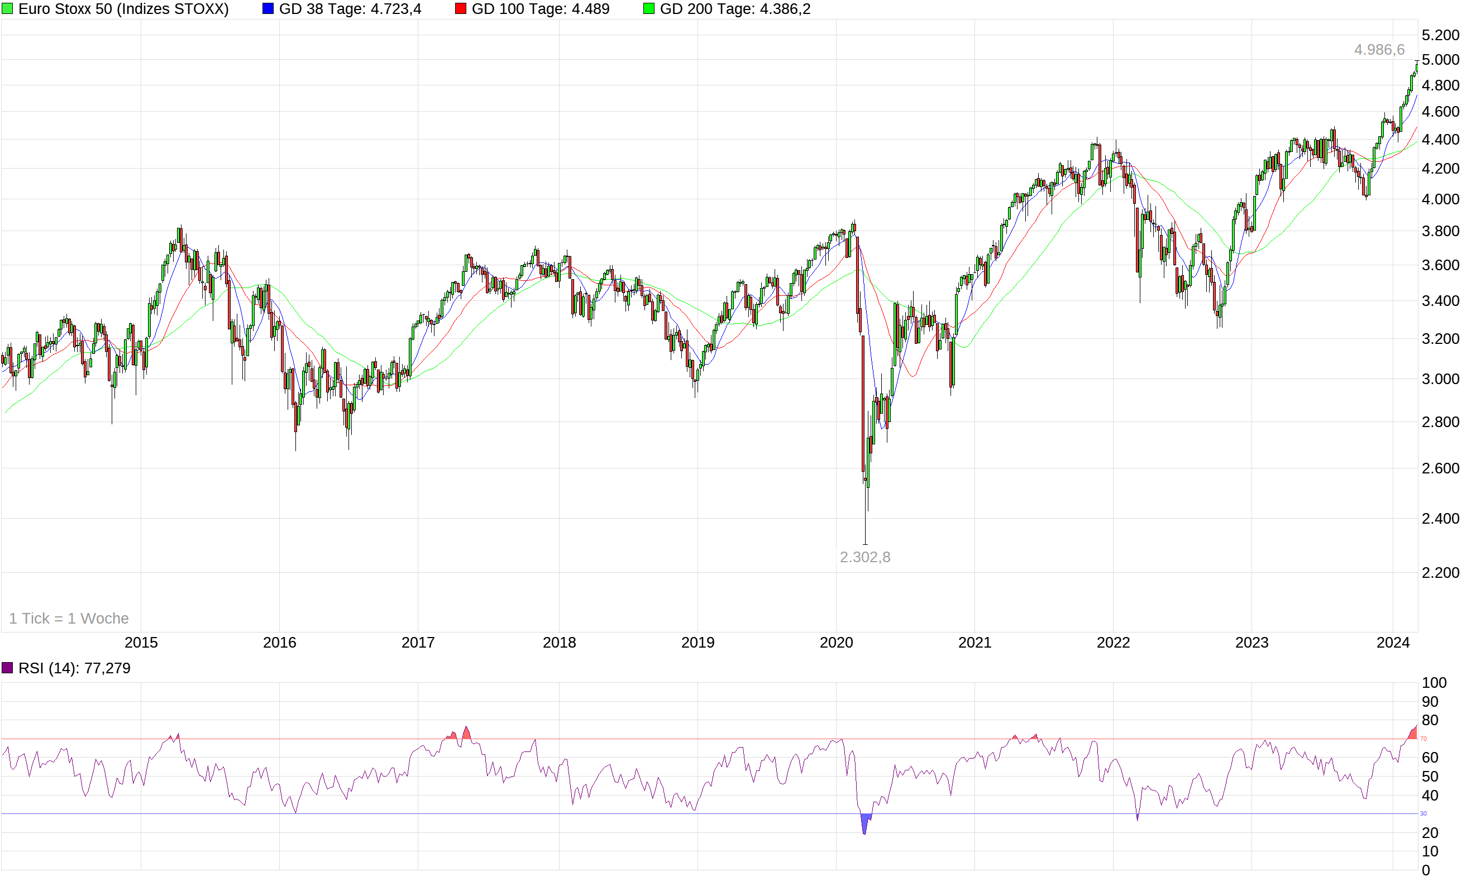Screen dimensions: 1476x886
Task: Click the 'RSI (14): 77,279' indicator label
Action: pos(74,668)
